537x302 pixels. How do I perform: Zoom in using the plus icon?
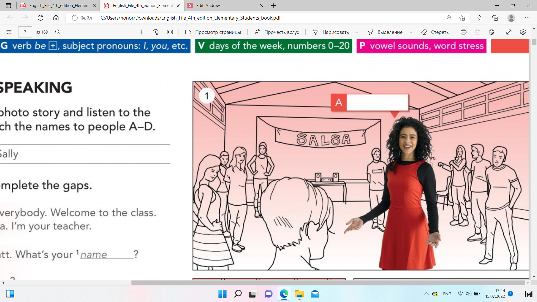[x=142, y=32]
